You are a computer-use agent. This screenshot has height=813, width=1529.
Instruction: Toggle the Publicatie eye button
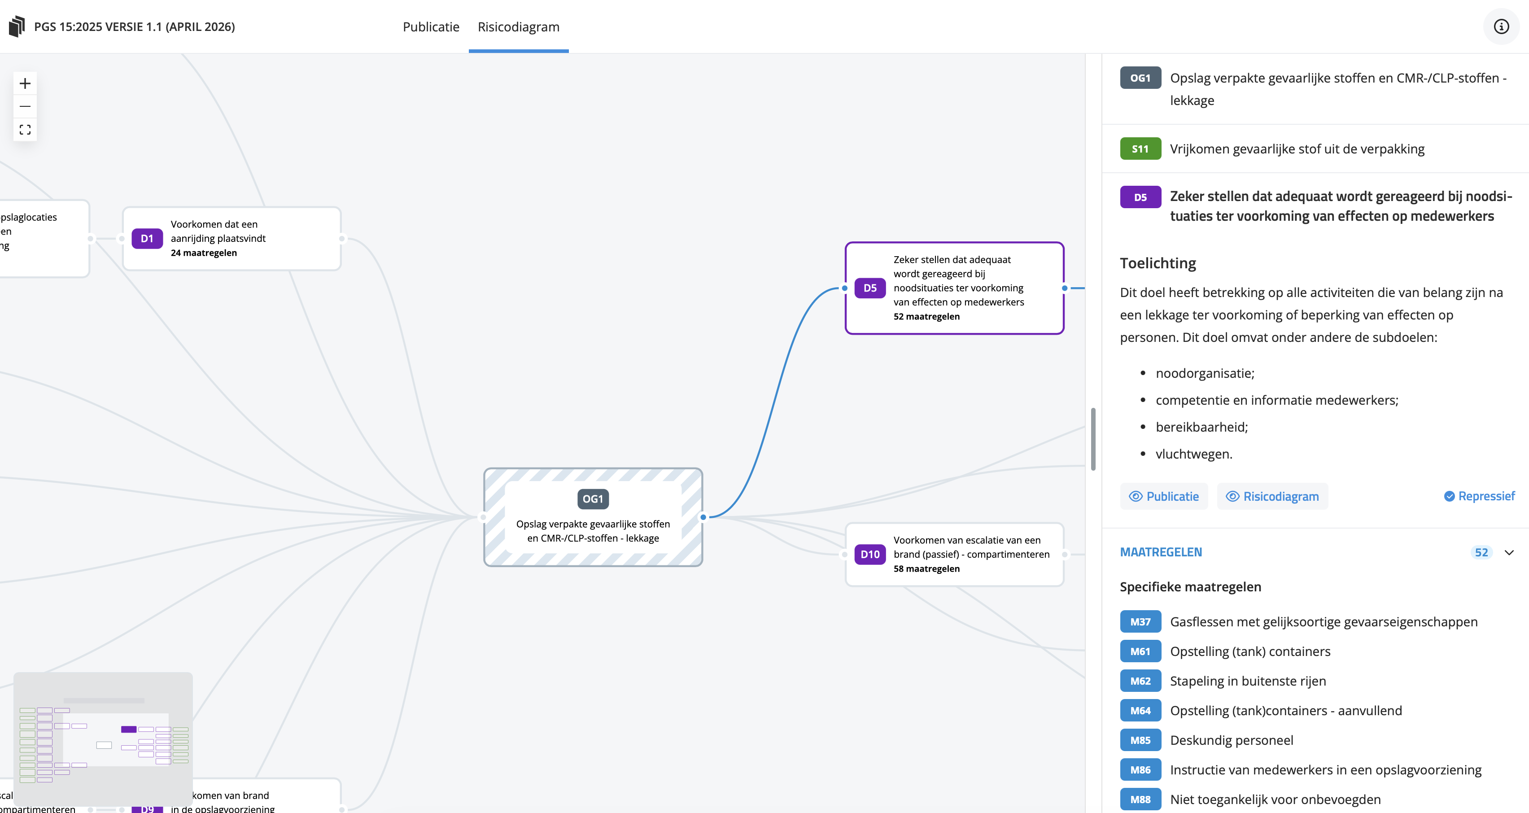tap(1163, 496)
